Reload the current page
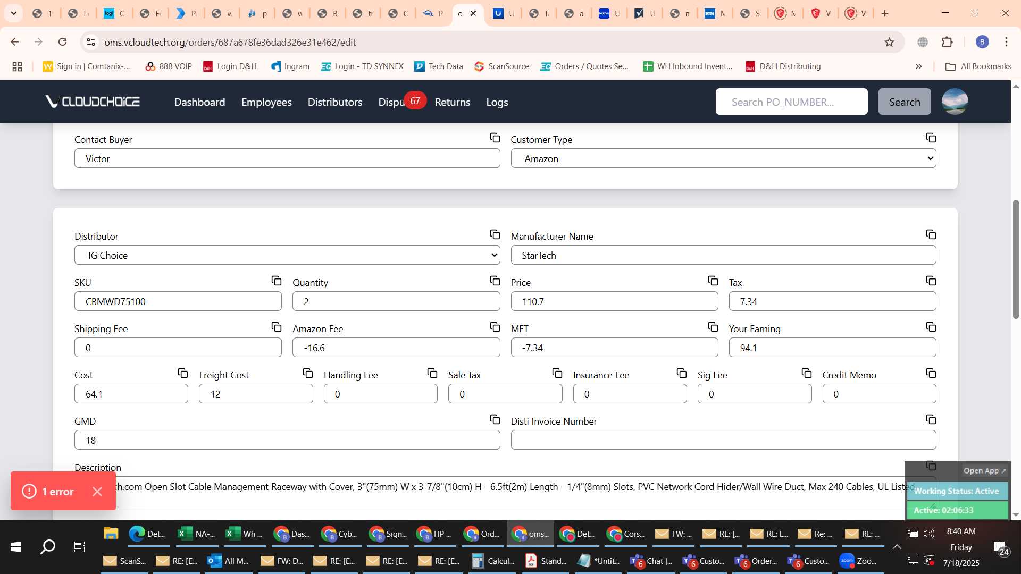The image size is (1021, 574). point(63,42)
